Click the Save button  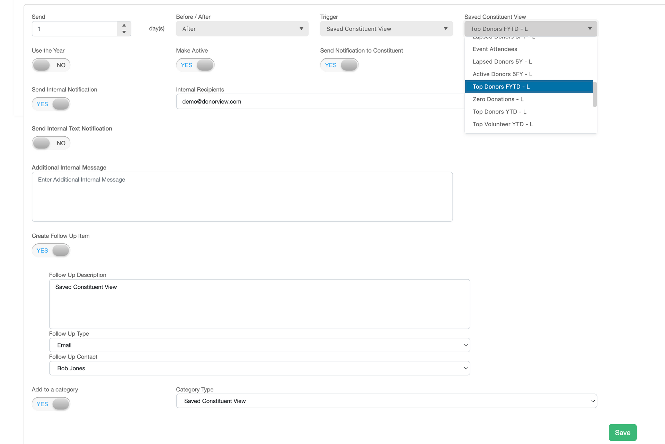pyautogui.click(x=622, y=433)
